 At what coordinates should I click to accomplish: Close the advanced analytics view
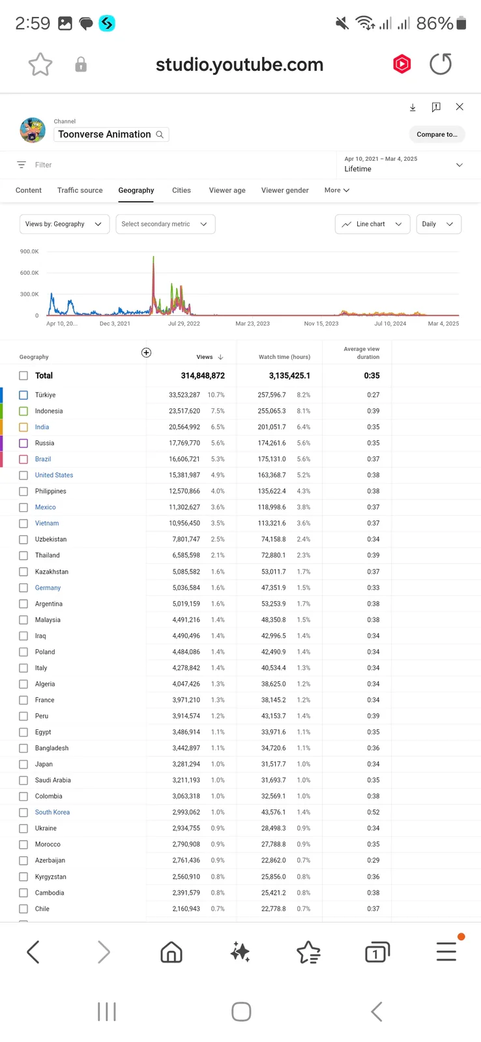point(459,107)
